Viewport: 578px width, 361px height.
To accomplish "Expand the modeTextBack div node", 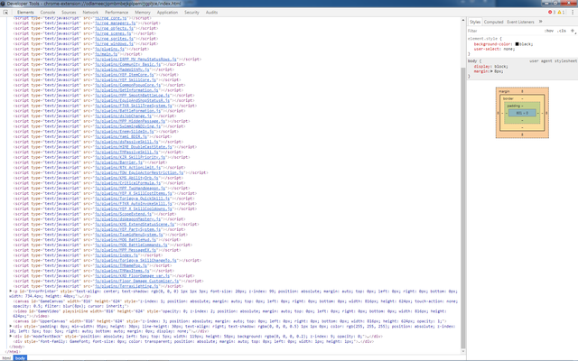I will pos(11,336).
